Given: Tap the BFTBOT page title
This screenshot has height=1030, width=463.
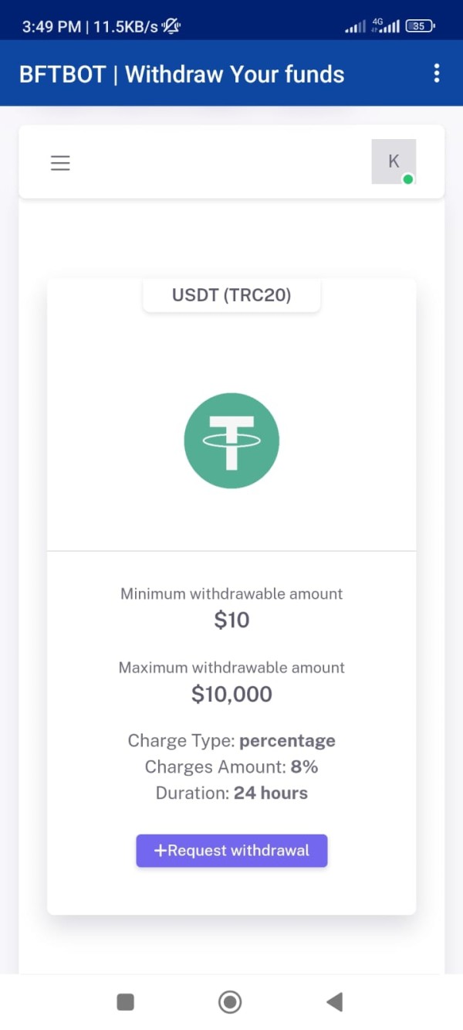Looking at the screenshot, I should (181, 74).
